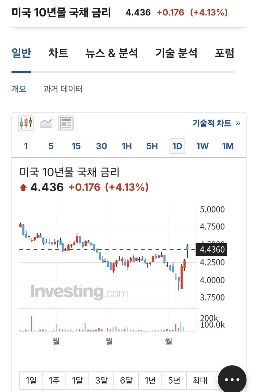
Task: Select the 1W interval option
Action: point(203,146)
